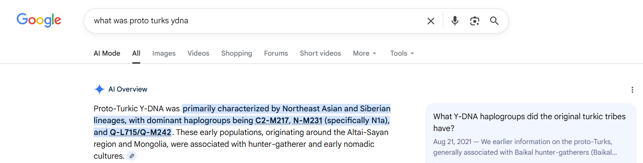Screen dimensions: 643x163
Task: Click the N-M231 underlined term
Action: click(x=307, y=120)
